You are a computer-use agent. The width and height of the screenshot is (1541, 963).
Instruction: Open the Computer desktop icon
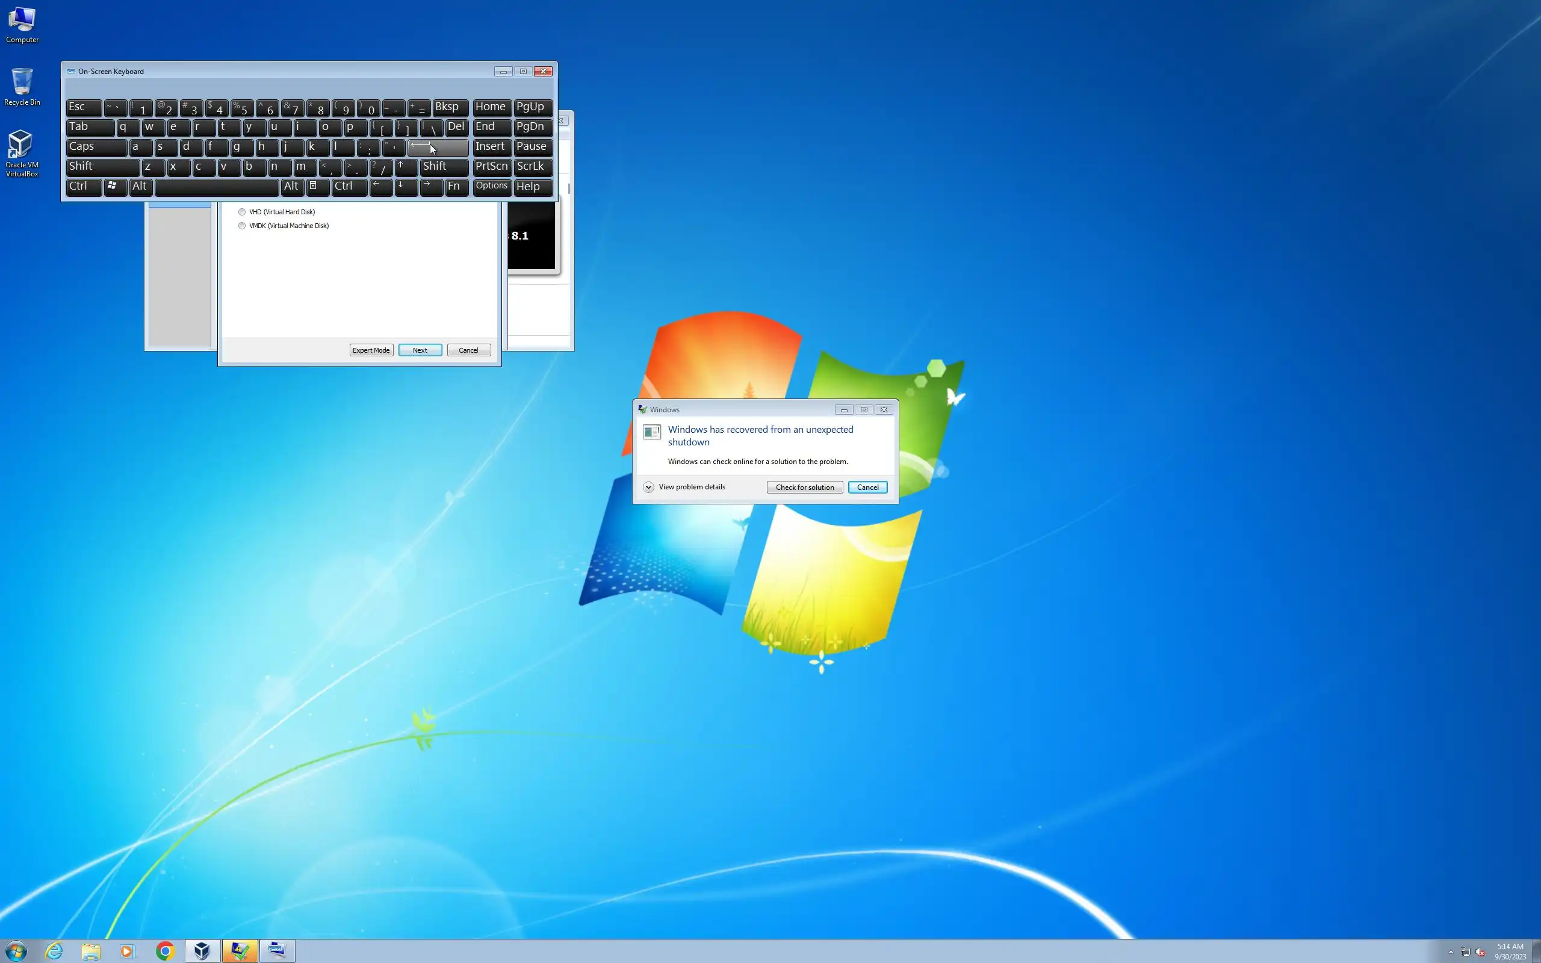(x=22, y=24)
